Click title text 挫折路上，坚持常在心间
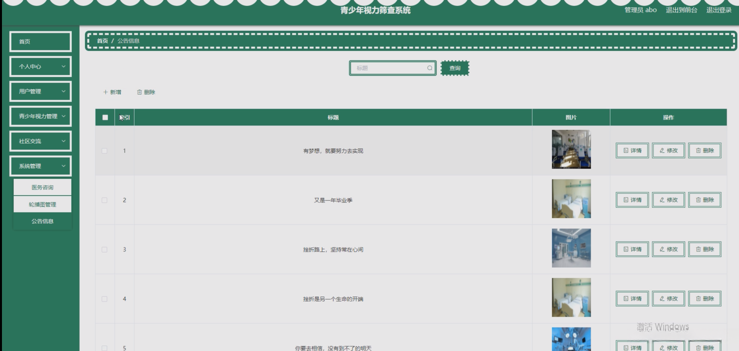 tap(333, 250)
